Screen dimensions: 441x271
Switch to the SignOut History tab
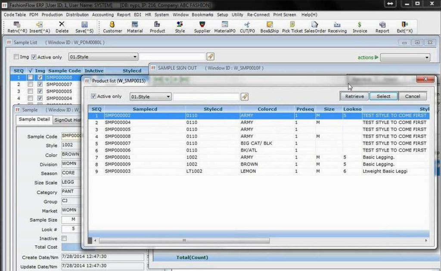[68, 120]
